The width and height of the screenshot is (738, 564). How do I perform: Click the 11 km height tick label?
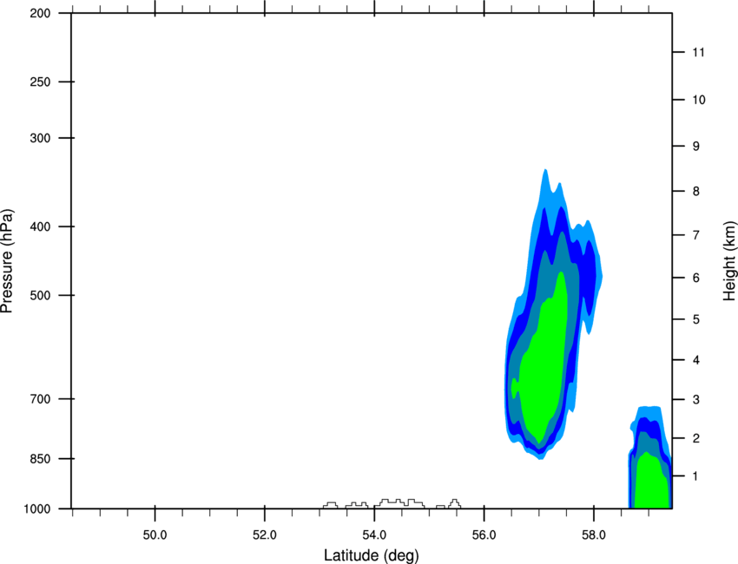tap(699, 52)
